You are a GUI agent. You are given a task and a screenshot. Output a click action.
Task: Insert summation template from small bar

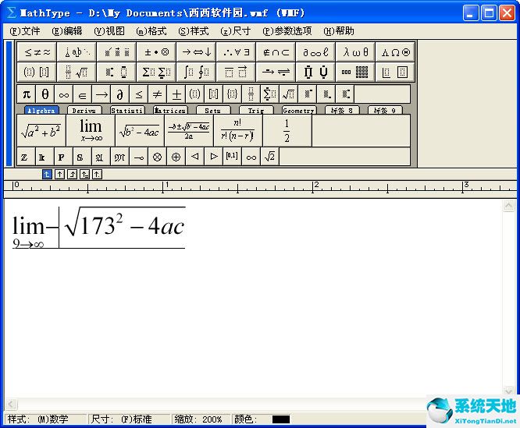[270, 94]
